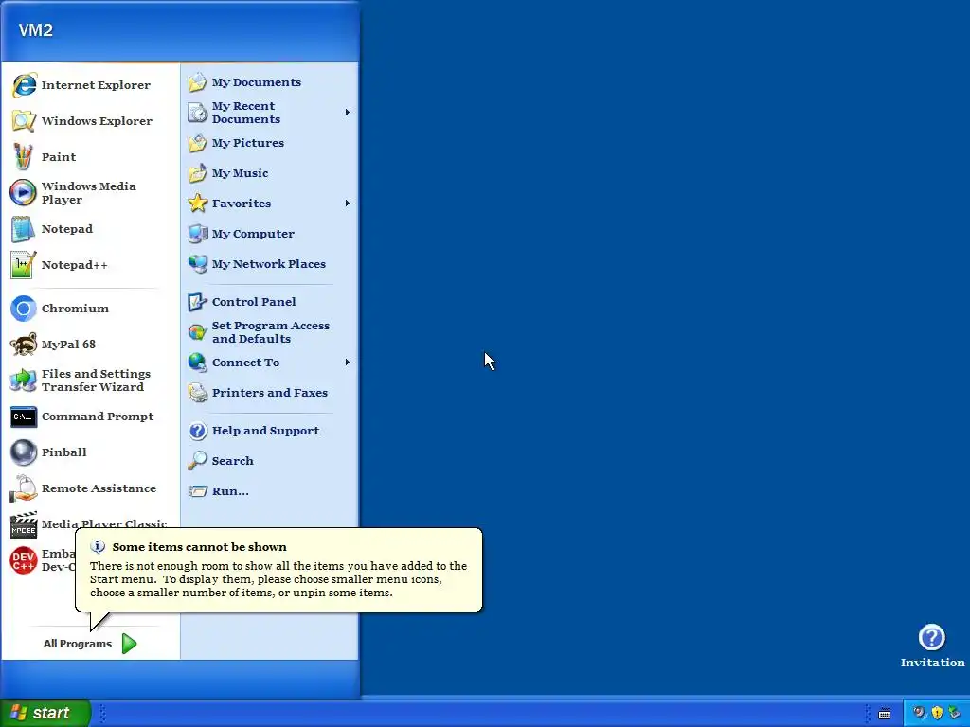
Task: Launch the Pinball game
Action: (x=90, y=452)
